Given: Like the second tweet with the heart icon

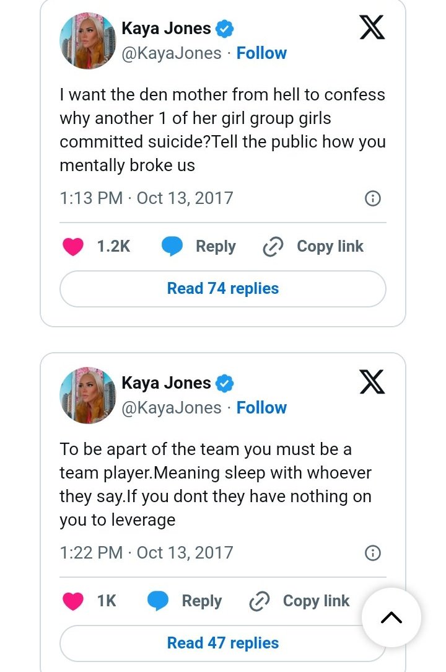Looking at the screenshot, I should pyautogui.click(x=73, y=601).
